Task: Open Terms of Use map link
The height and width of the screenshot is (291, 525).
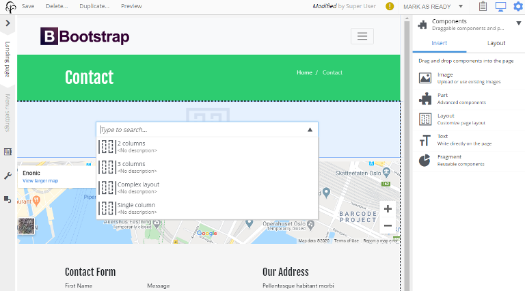Action: tap(346, 240)
